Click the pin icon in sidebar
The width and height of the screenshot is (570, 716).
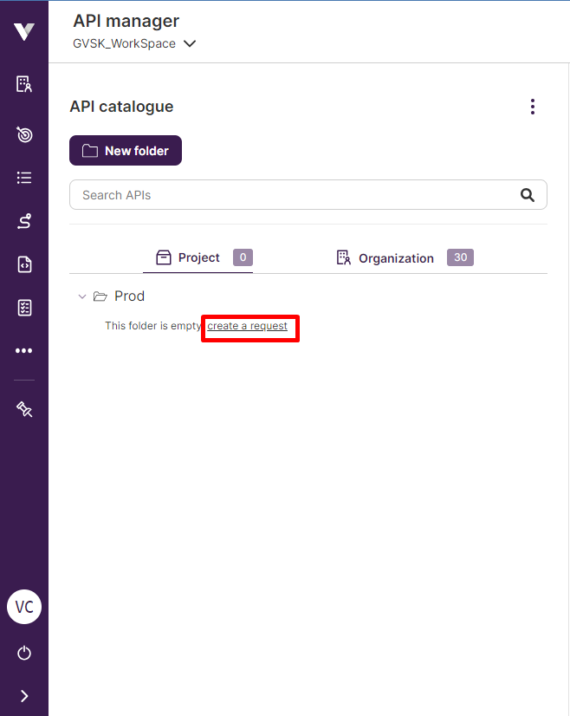(x=24, y=409)
